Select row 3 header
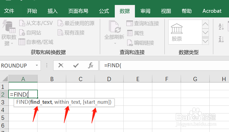The height and width of the screenshot is (132, 229). [4, 102]
